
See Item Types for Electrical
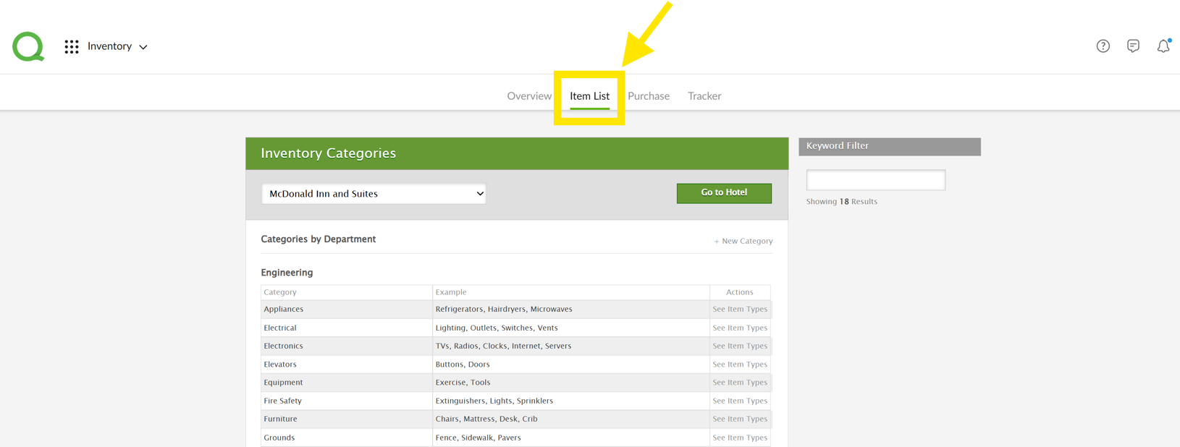739,328
